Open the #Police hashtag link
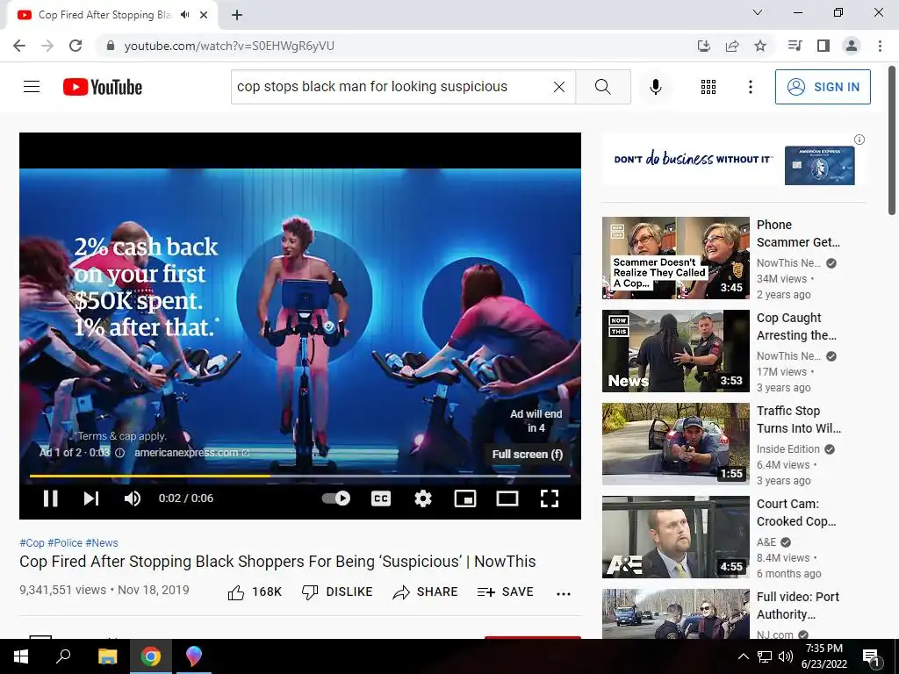 pos(65,542)
